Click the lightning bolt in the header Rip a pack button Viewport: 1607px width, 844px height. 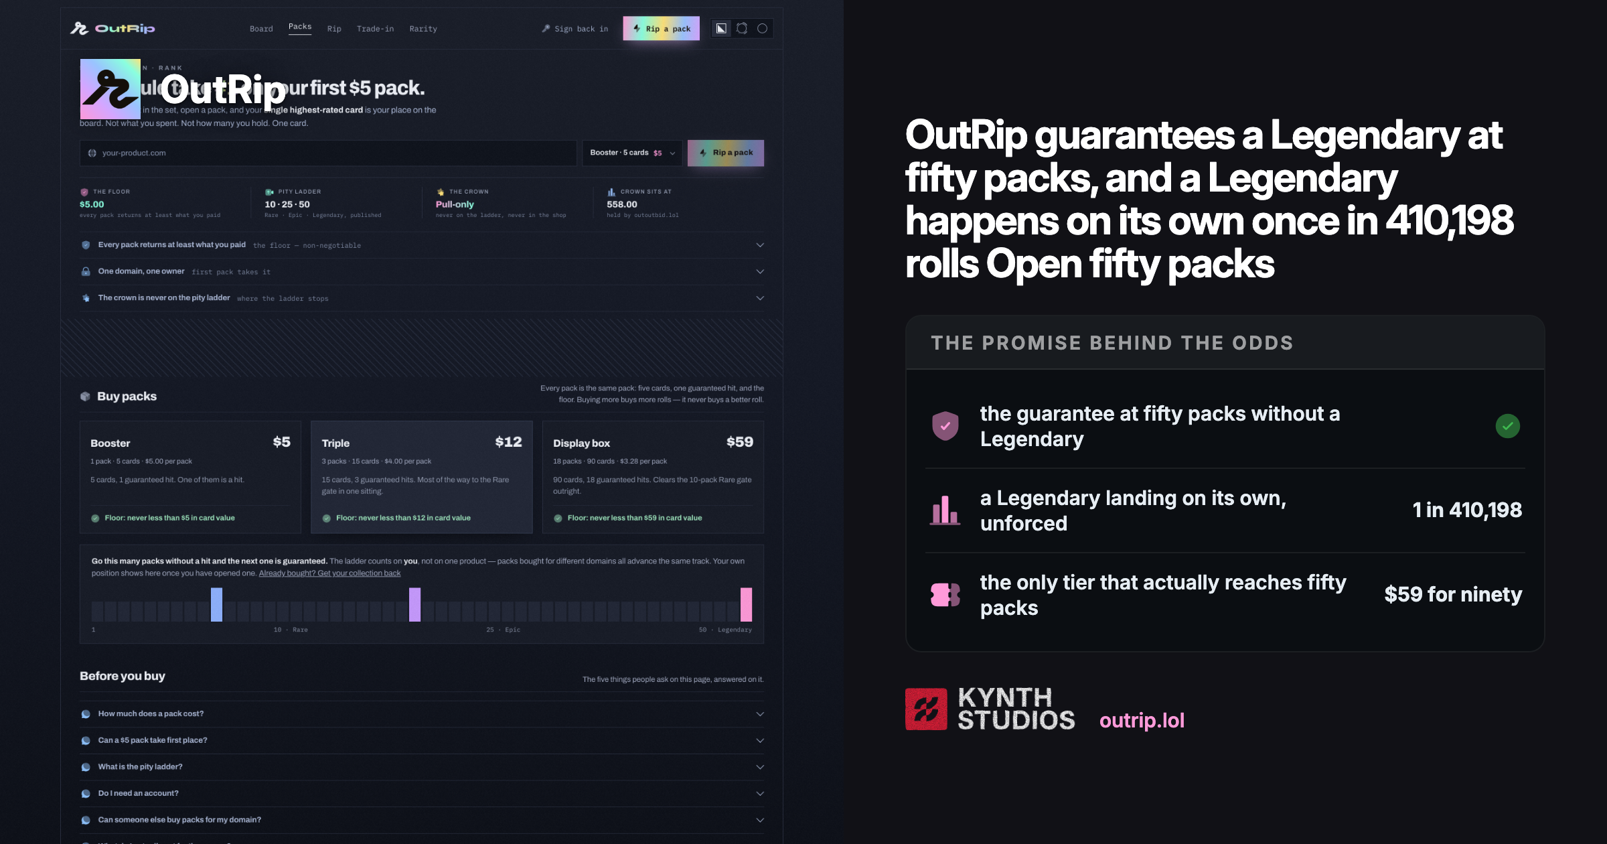point(637,28)
